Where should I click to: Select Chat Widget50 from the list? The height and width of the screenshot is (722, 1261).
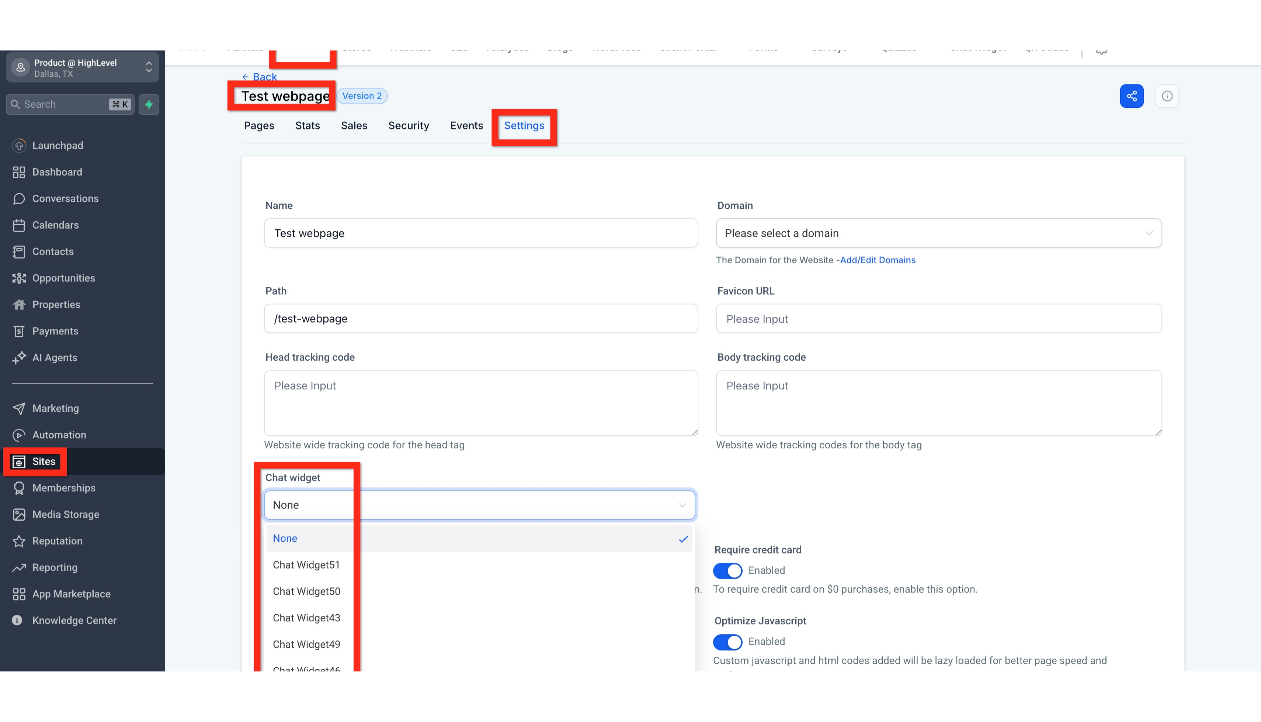click(306, 591)
